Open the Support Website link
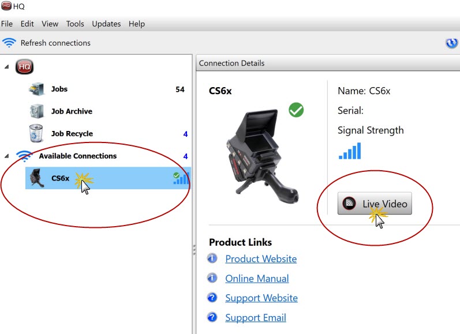Screen dimensions: 460x334 (x=261, y=298)
